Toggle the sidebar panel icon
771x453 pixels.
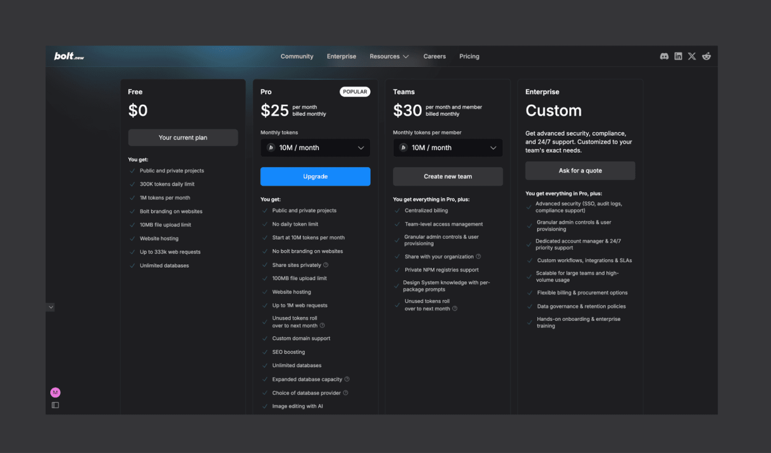pos(55,405)
